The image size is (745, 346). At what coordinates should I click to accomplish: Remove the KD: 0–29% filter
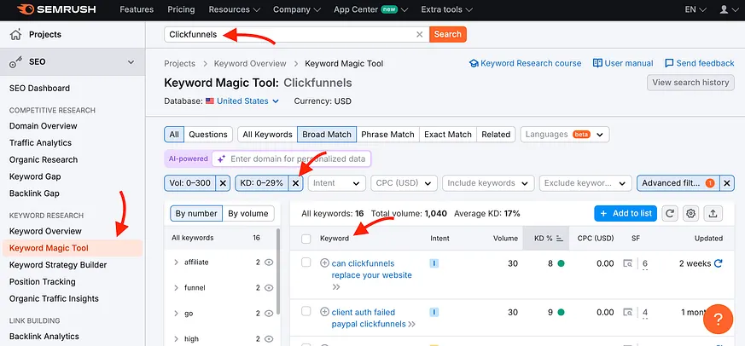(295, 183)
